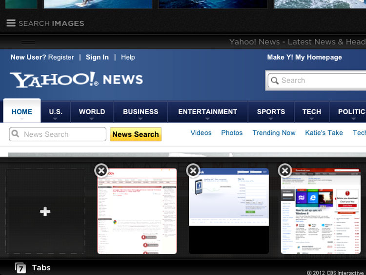
Task: Expand the ENTERTAINMENT tab dropdown arrow
Action: point(207,119)
